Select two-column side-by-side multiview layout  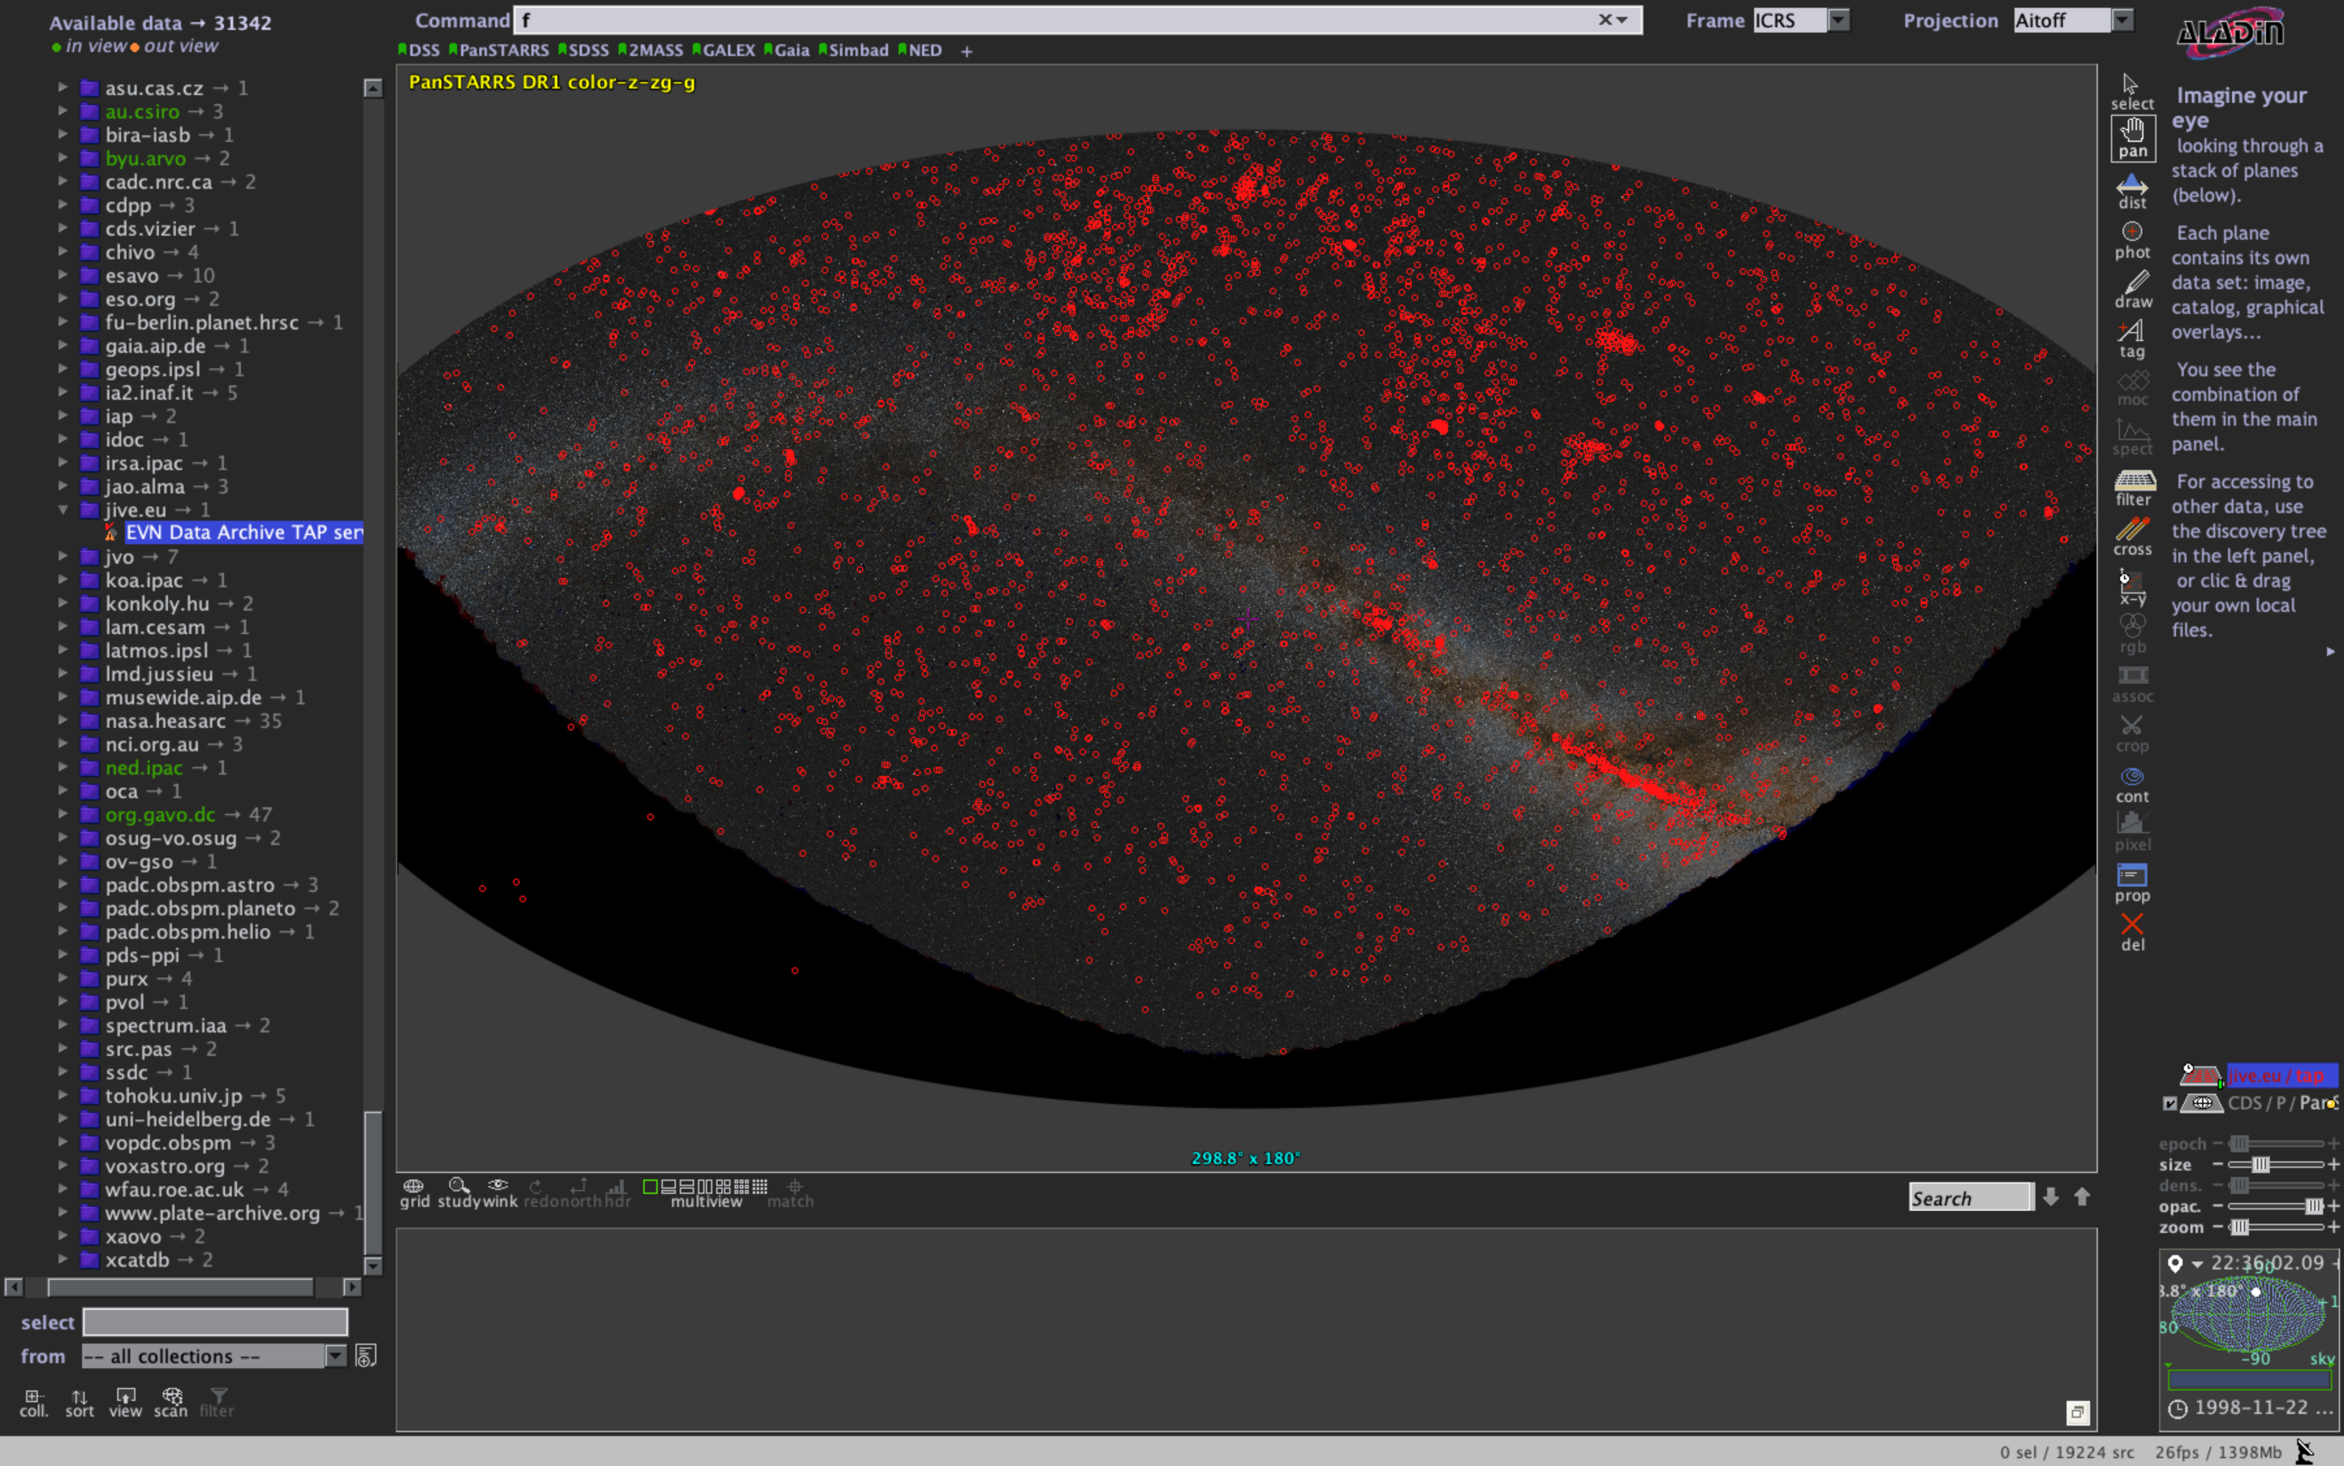705,1187
